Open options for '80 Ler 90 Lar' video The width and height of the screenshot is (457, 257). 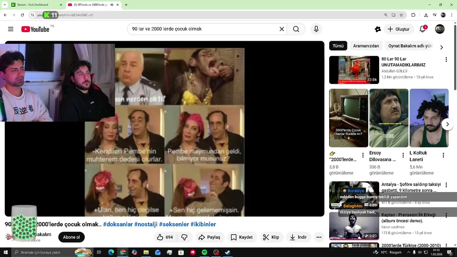[x=446, y=59]
